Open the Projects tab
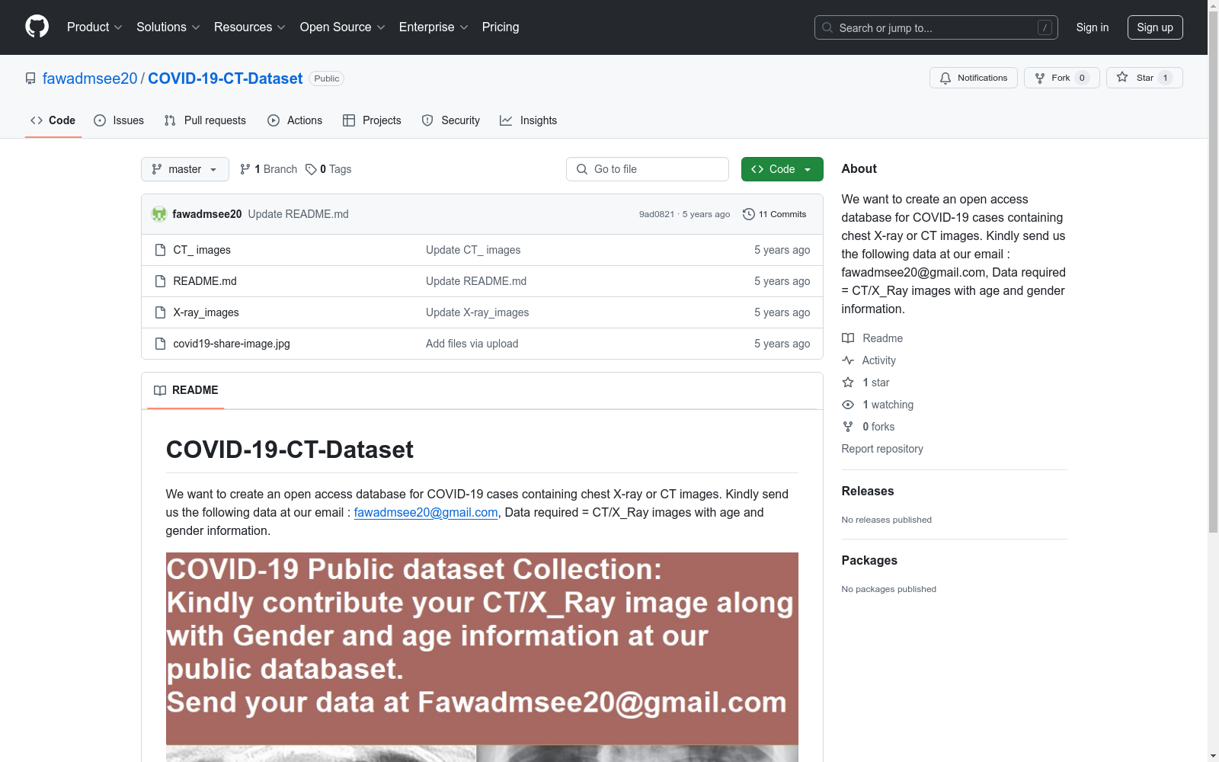Image resolution: width=1219 pixels, height=762 pixels. point(372,120)
